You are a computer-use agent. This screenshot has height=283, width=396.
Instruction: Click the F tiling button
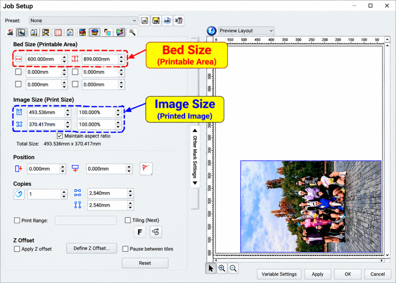140,232
